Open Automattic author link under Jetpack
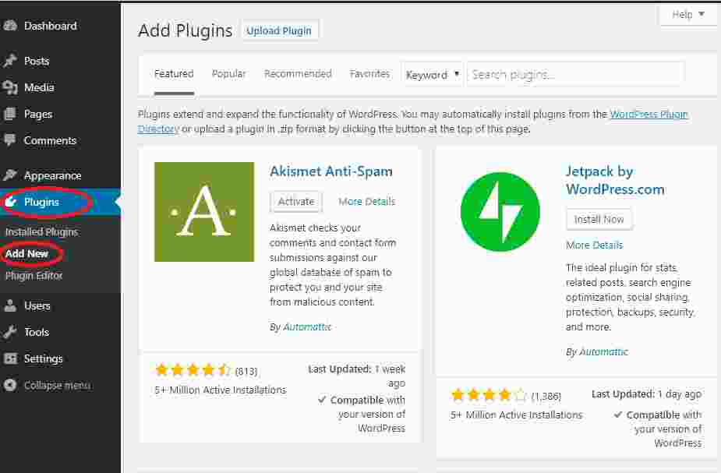Viewport: 721px width, 473px height. coord(603,351)
